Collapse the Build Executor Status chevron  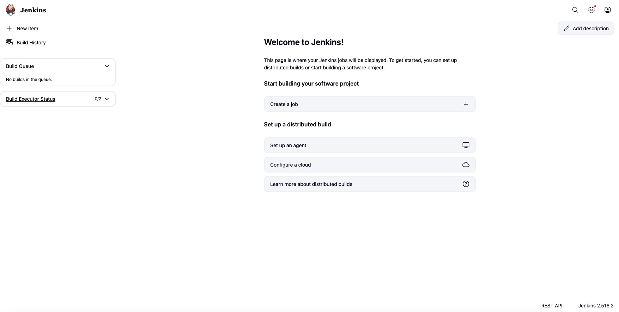point(107,99)
